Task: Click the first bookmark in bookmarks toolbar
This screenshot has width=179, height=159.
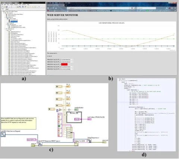Action: pos(50,11)
